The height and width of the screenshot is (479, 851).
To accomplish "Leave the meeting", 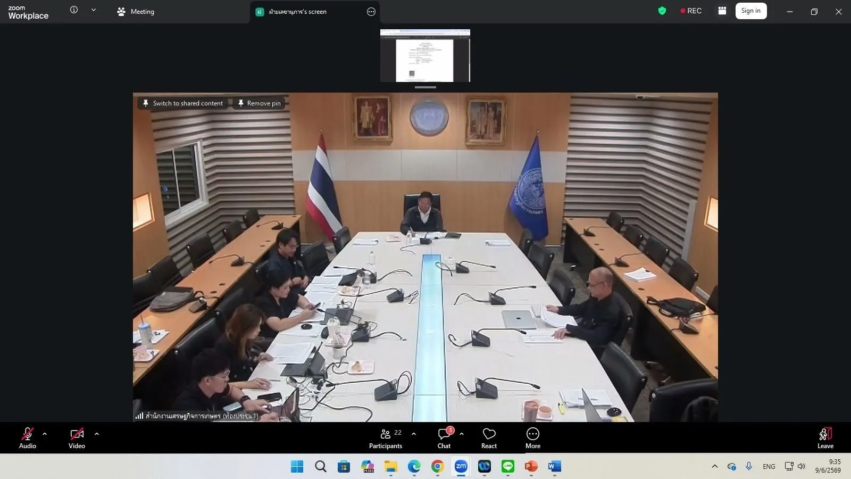I will pos(825,438).
